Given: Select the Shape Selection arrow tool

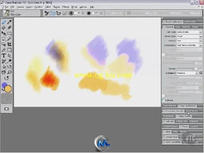Looking at the screenshot, I should coord(9,55).
